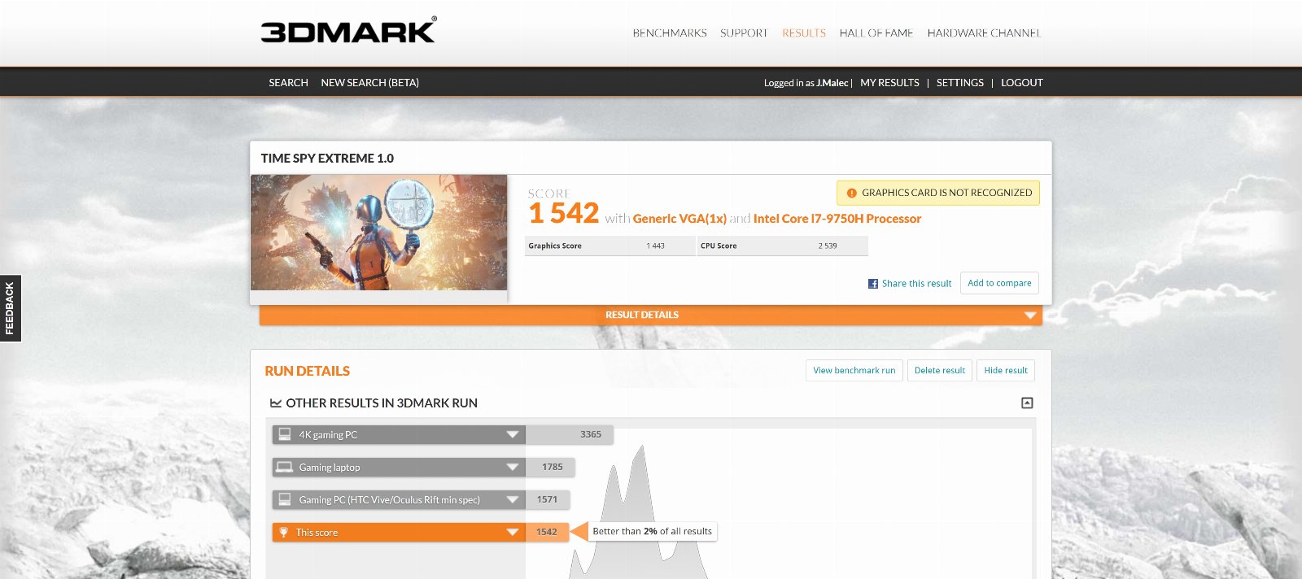
Task: Click the Time Spy Extreme benchmark thumbnail
Action: 378,233
